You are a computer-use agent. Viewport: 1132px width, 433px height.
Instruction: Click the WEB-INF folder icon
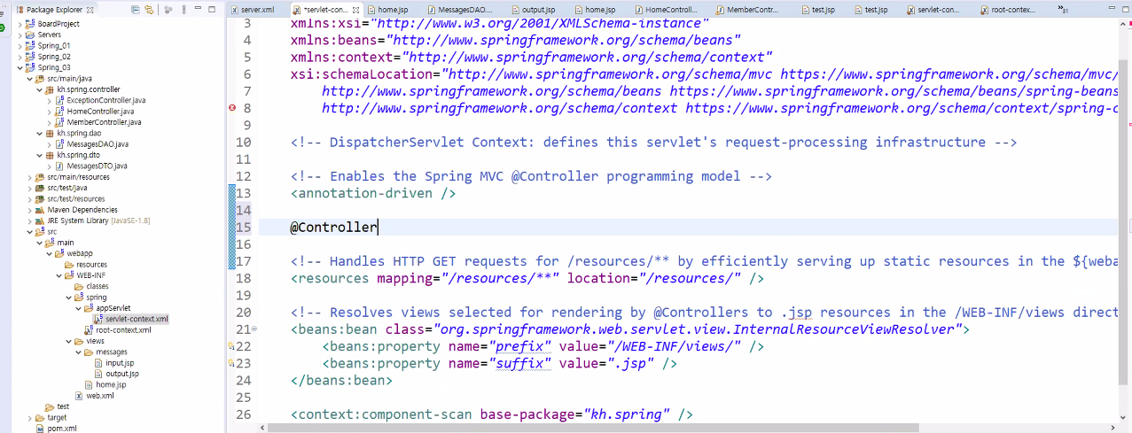coord(70,275)
